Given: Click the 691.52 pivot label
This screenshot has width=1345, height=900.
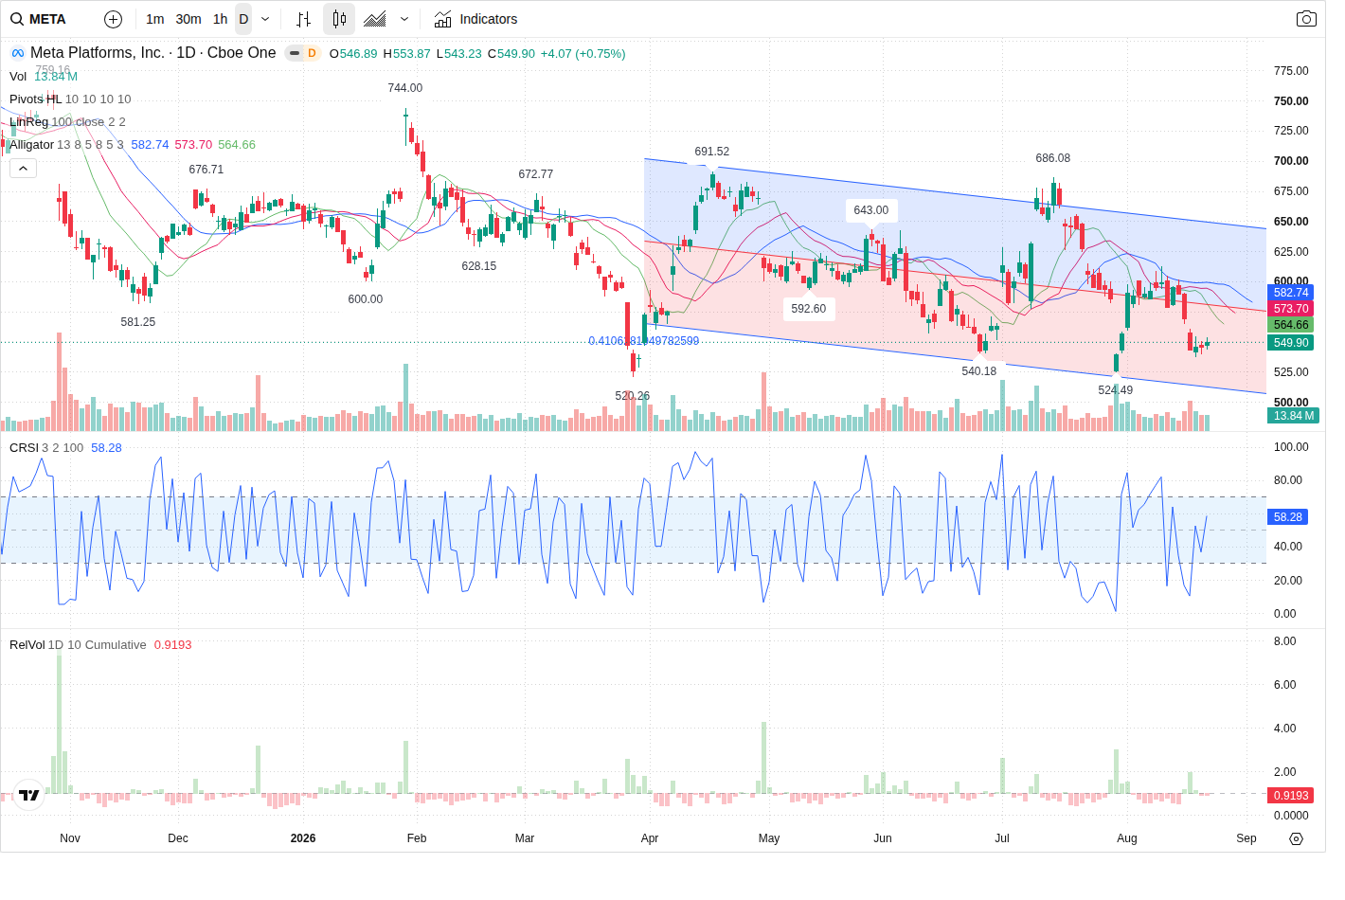Looking at the screenshot, I should click(x=712, y=152).
